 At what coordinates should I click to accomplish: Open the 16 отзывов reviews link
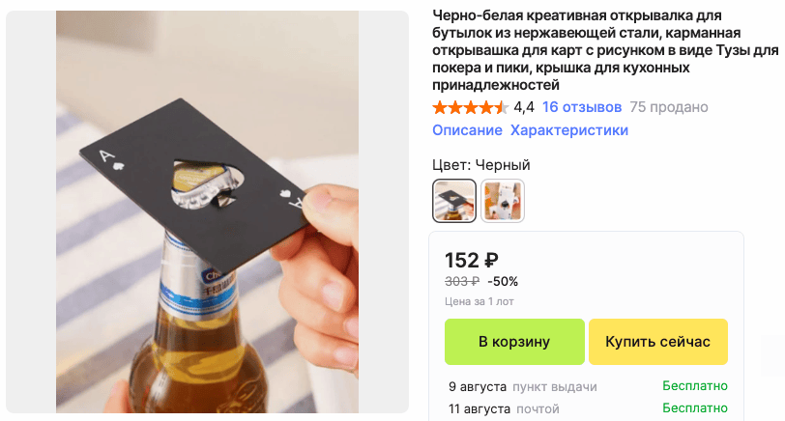click(x=582, y=107)
